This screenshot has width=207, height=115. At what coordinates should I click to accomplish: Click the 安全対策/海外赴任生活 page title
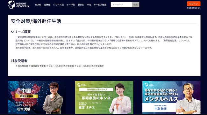pos(36,21)
